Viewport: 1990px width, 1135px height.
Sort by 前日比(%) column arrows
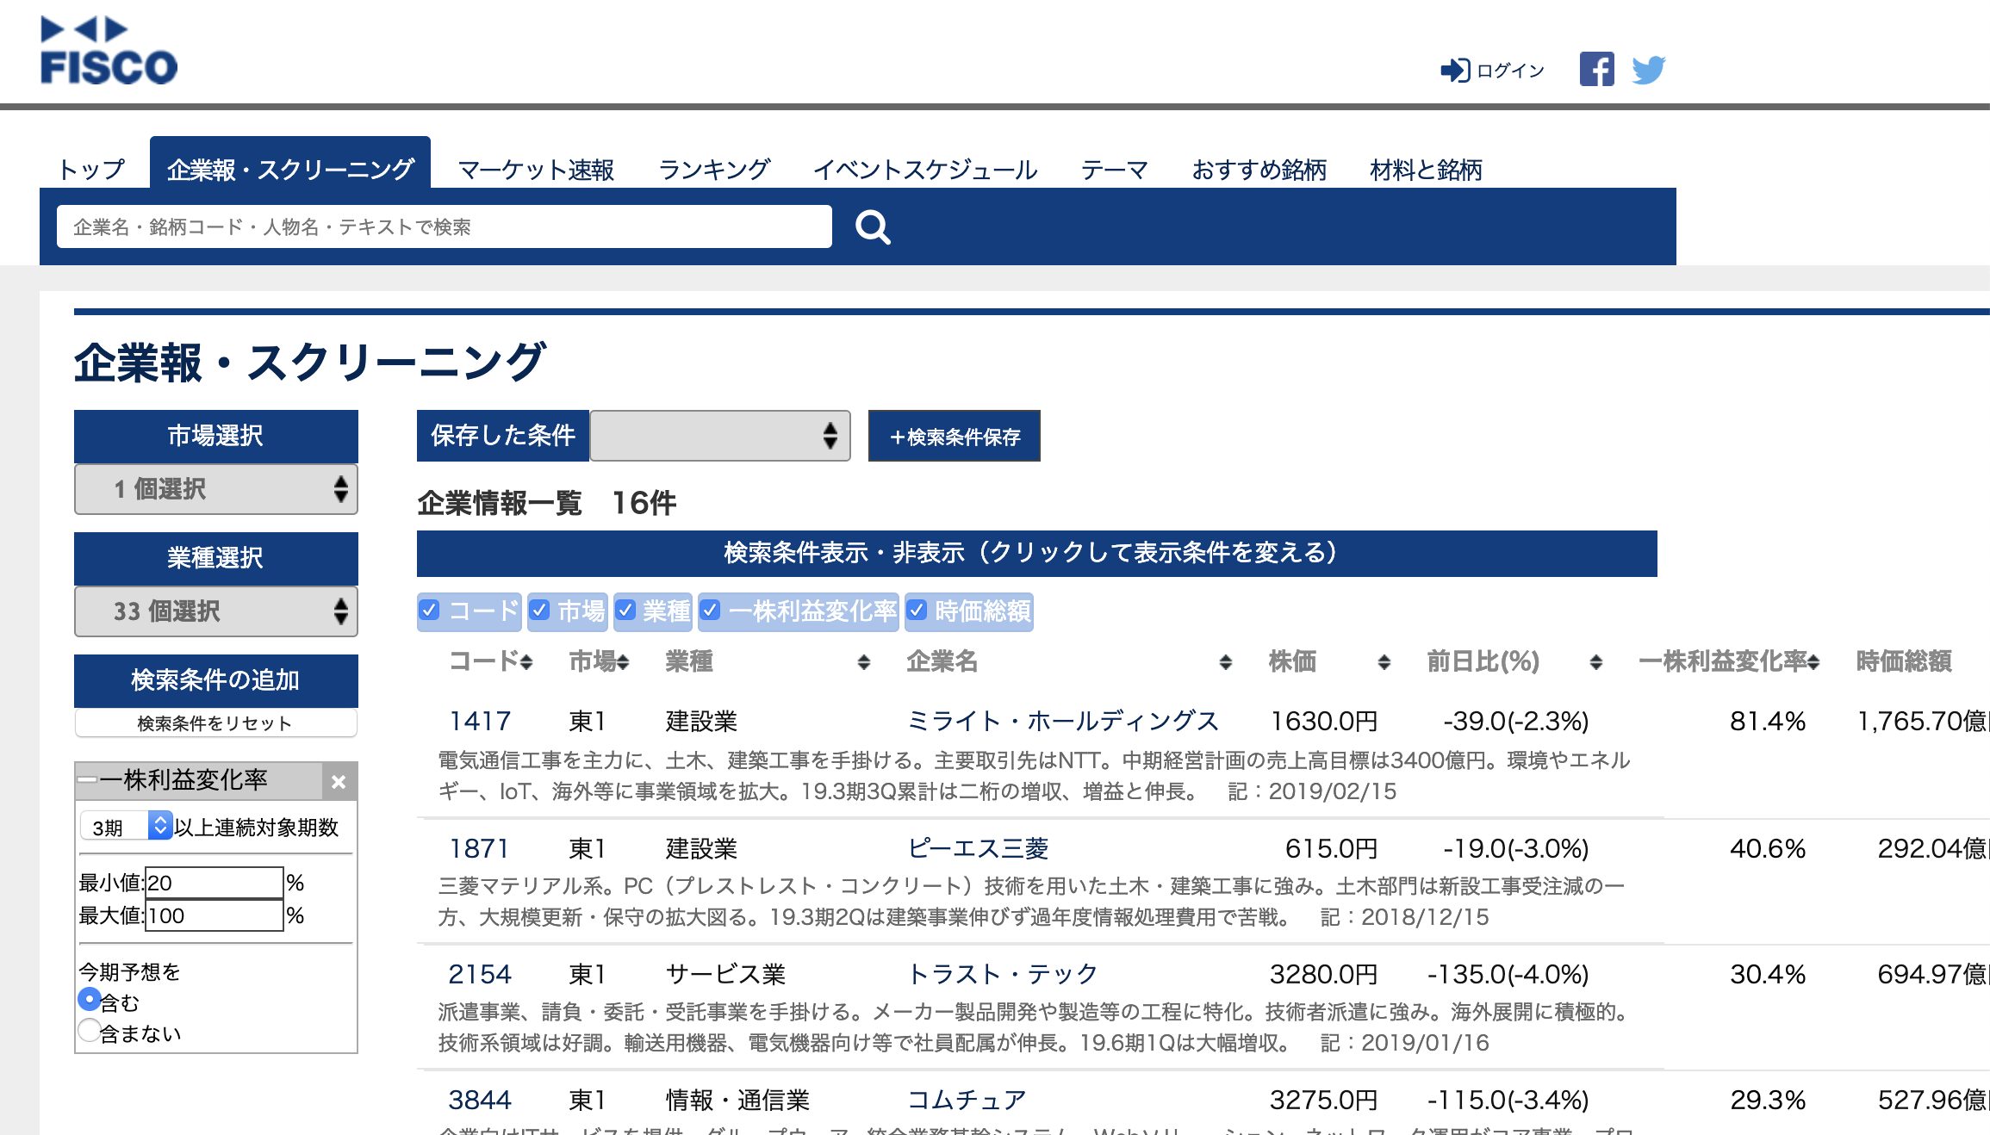[1596, 662]
